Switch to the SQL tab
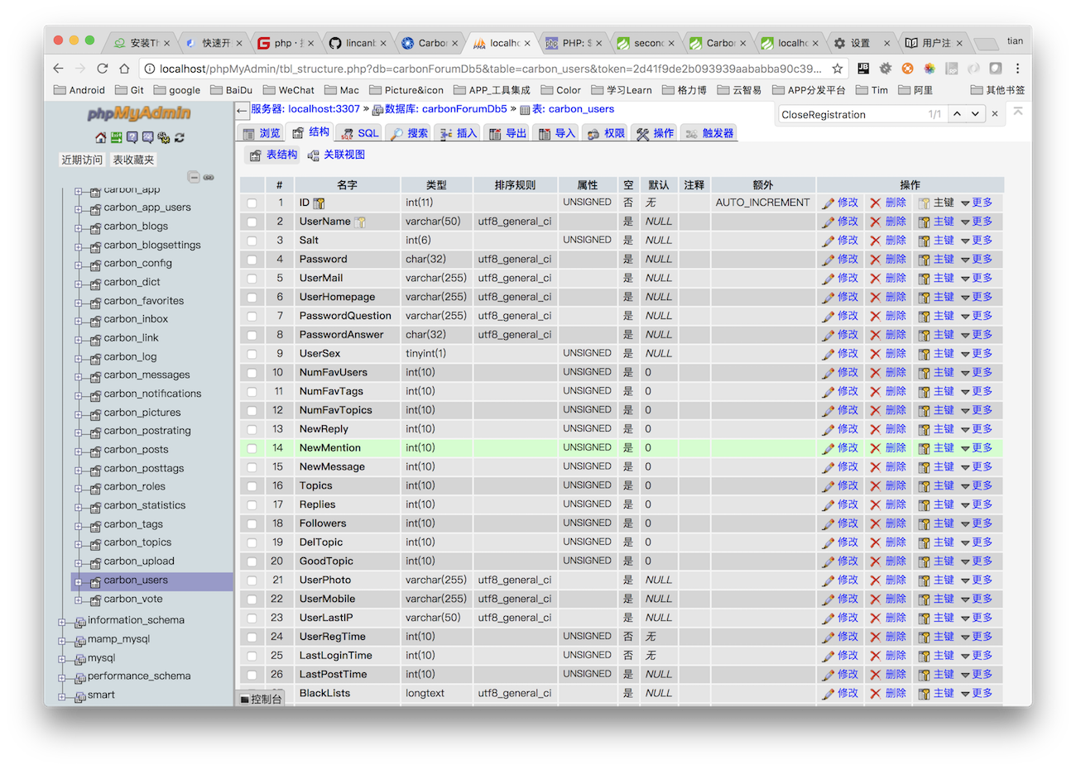 (x=360, y=133)
